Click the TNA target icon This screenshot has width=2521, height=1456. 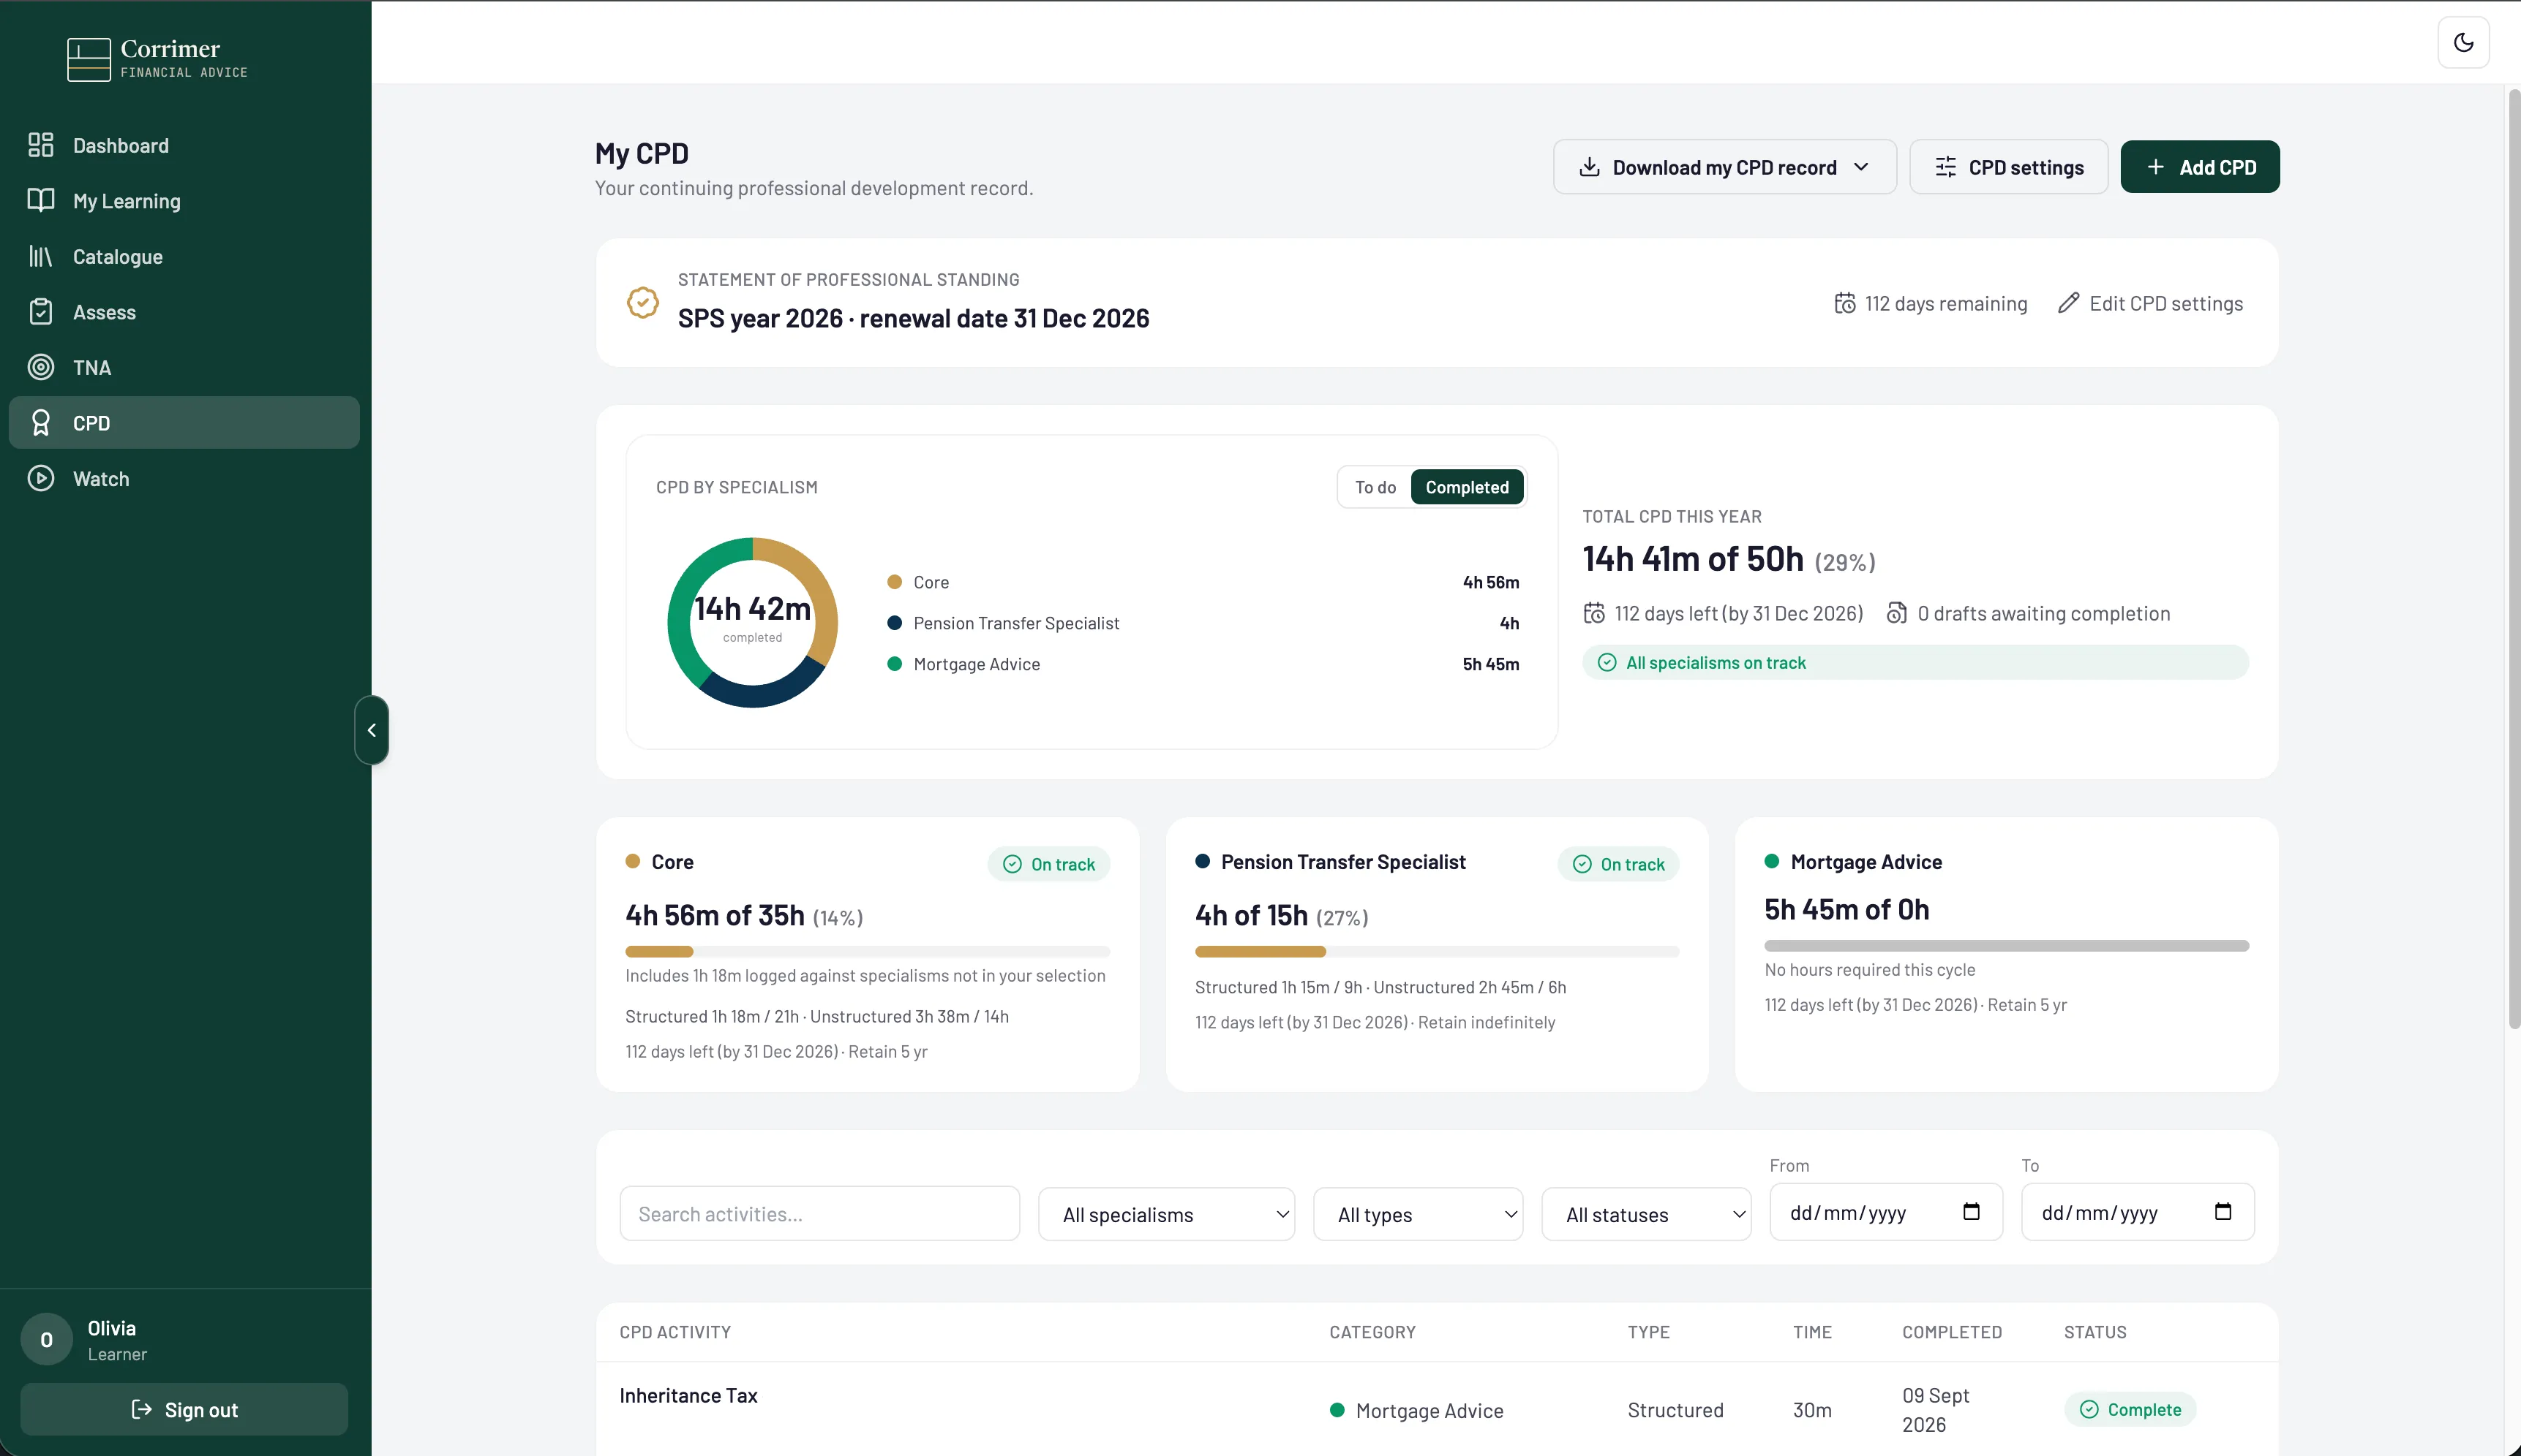[x=41, y=367]
